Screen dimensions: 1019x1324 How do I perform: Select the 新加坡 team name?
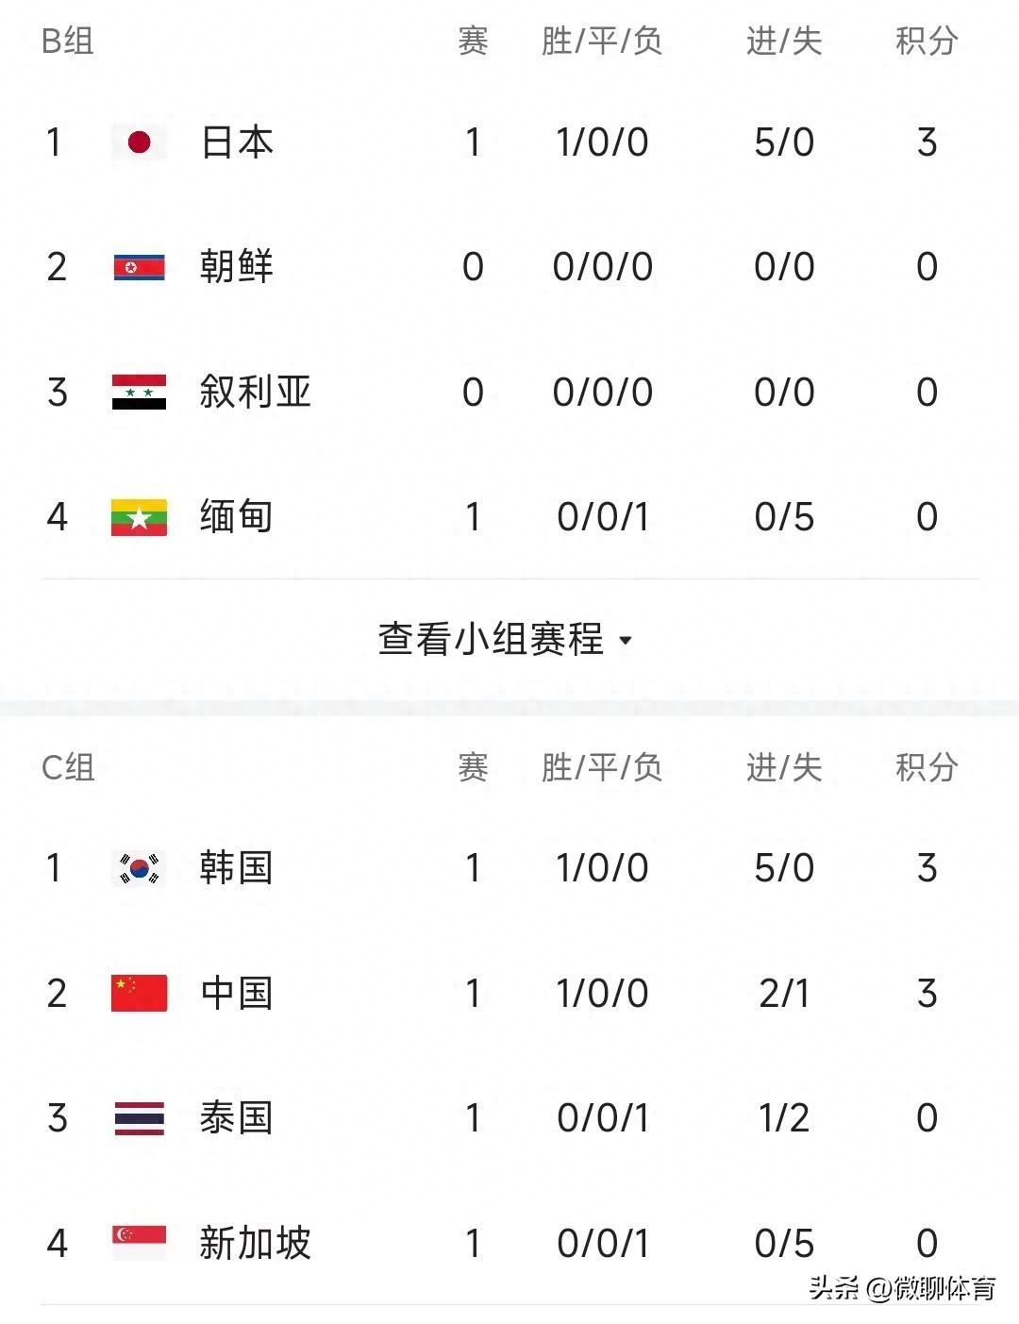click(255, 1243)
